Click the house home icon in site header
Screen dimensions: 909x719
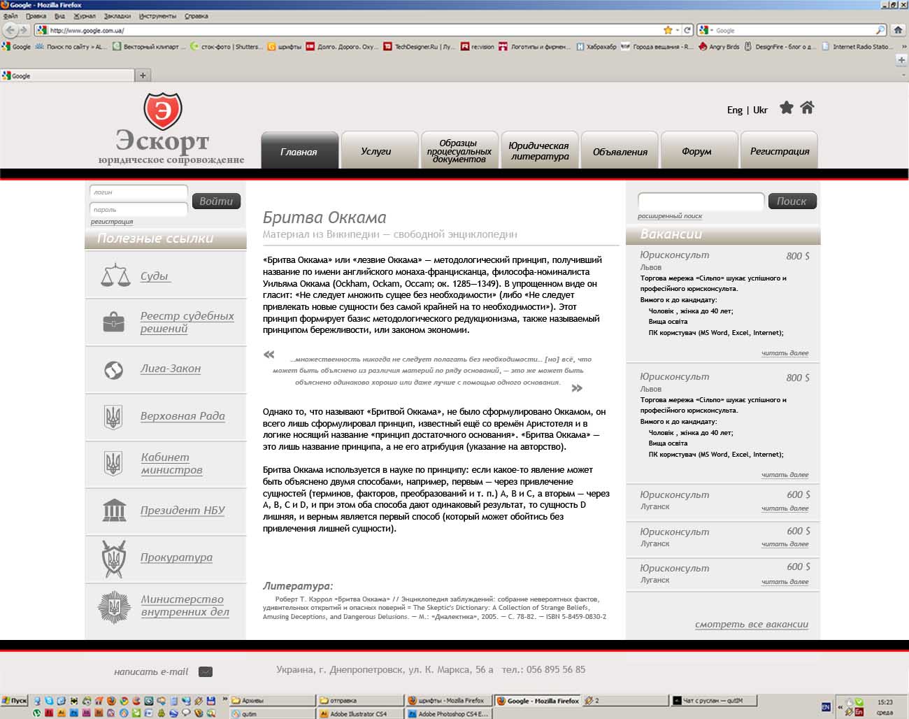point(807,108)
